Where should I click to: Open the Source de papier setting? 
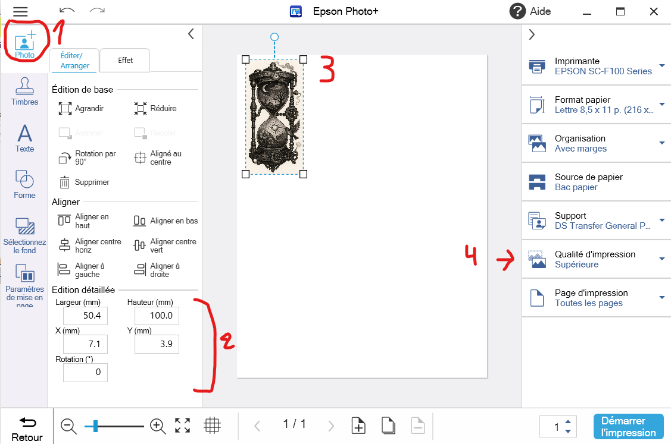tap(597, 182)
